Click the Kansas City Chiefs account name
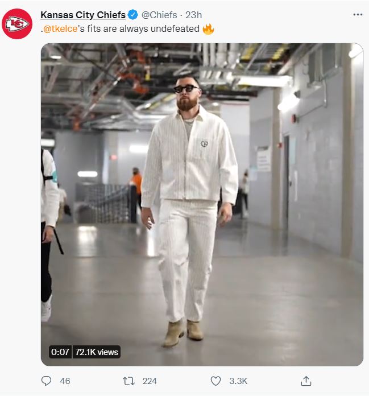The width and height of the screenshot is (369, 396). pos(83,15)
